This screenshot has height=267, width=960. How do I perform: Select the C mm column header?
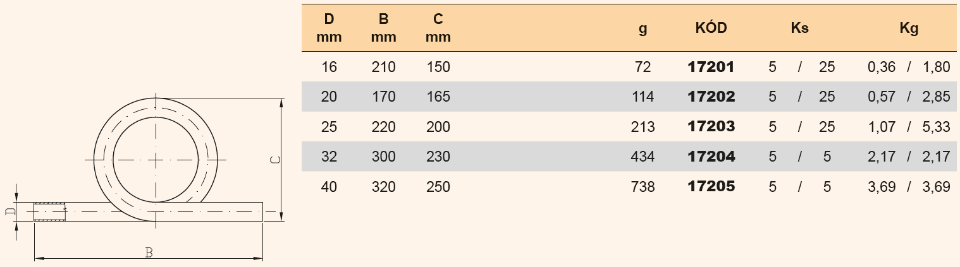pyautogui.click(x=438, y=28)
